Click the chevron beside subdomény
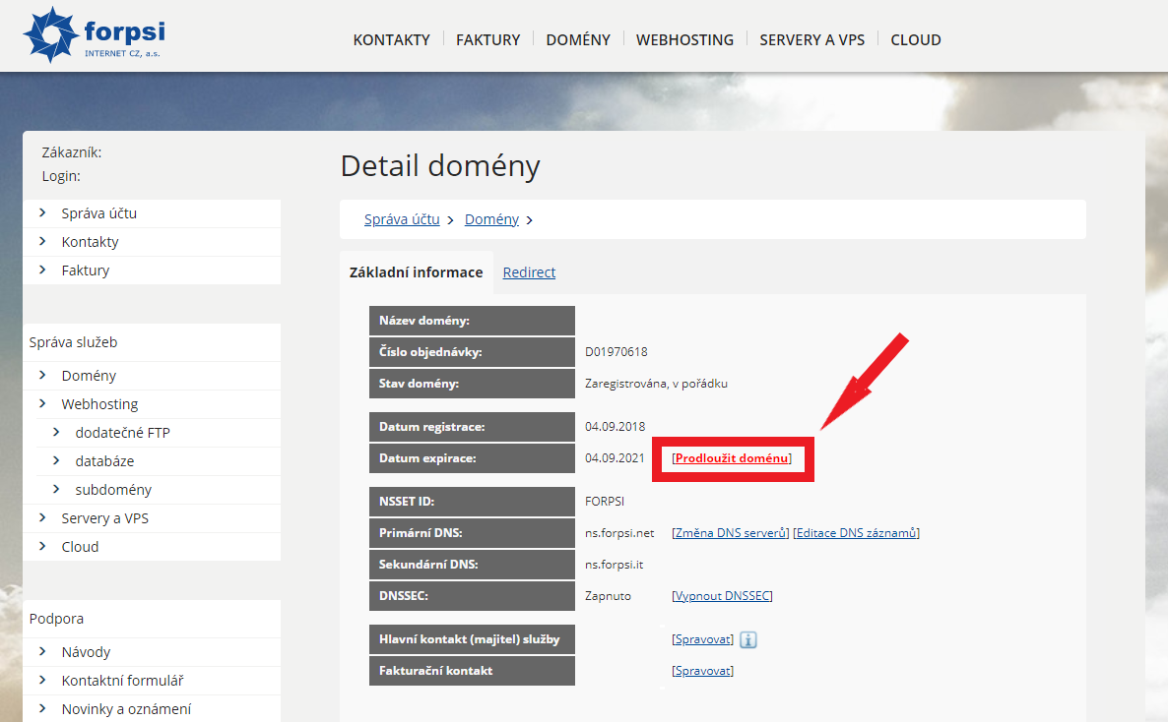The height and width of the screenshot is (722, 1168). (56, 489)
